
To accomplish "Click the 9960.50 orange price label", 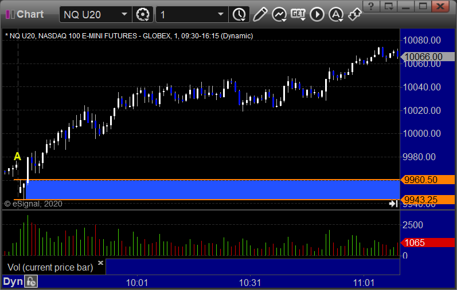I will click(x=428, y=180).
